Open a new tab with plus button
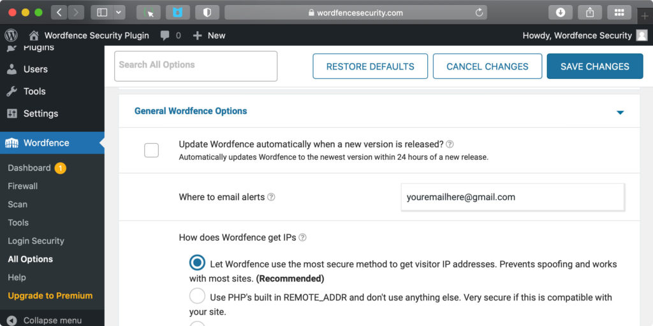 (645, 16)
